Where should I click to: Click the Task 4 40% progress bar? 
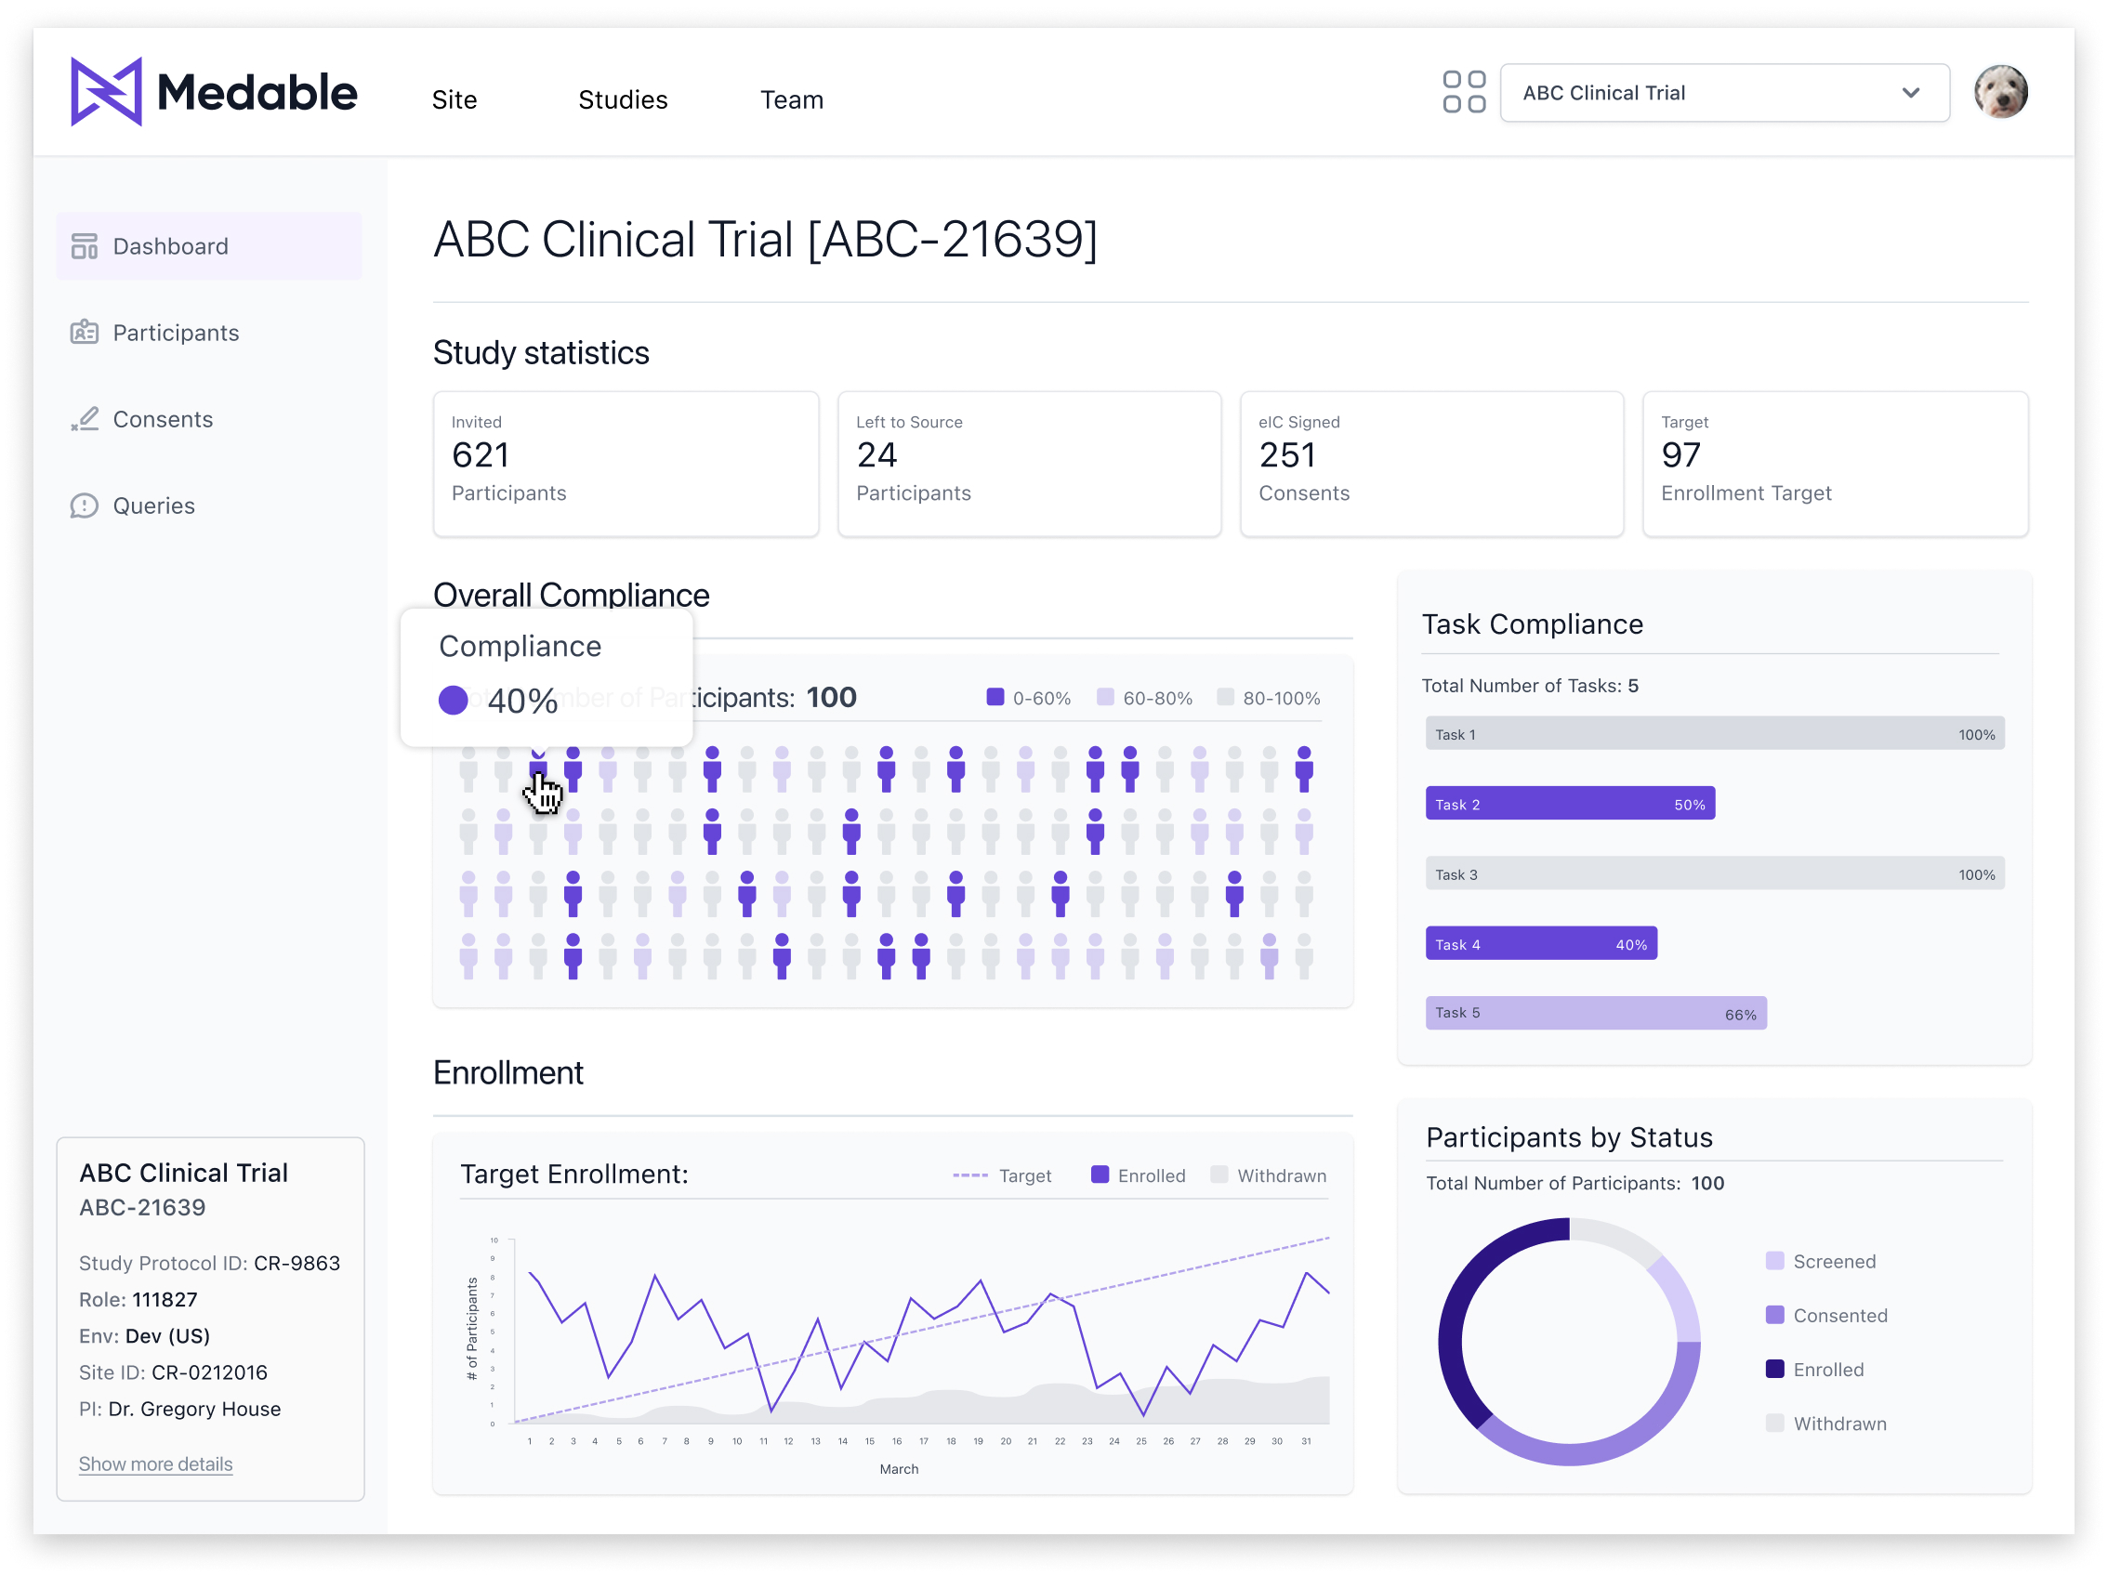pyautogui.click(x=1540, y=944)
